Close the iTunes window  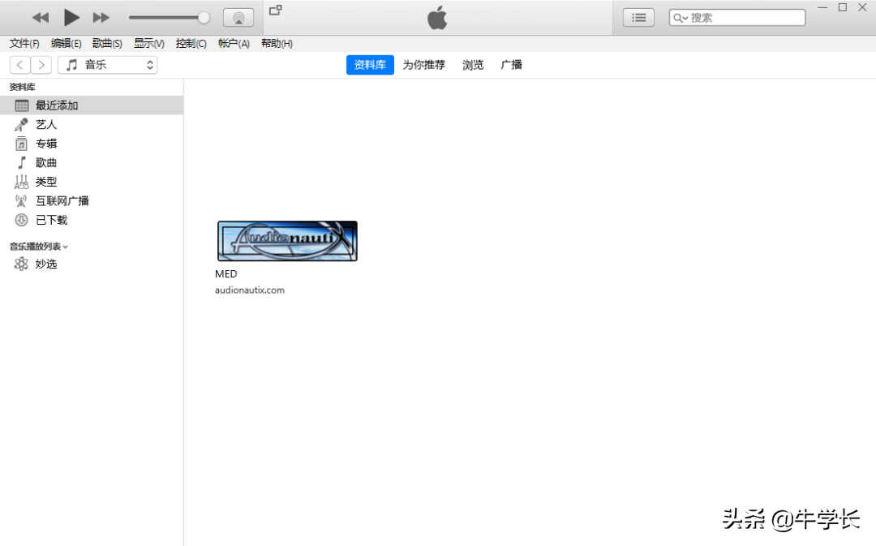[862, 7]
